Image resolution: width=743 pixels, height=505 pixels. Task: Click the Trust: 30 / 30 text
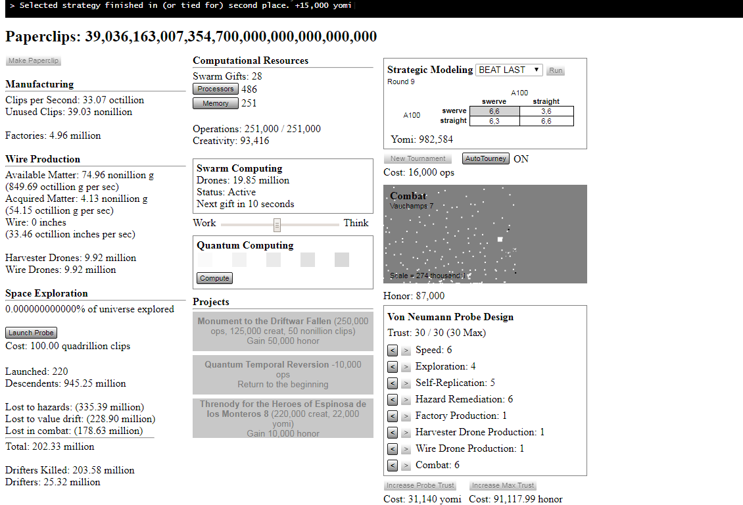point(437,333)
